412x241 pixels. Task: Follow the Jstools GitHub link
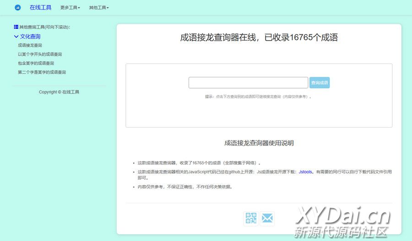tap(305, 172)
